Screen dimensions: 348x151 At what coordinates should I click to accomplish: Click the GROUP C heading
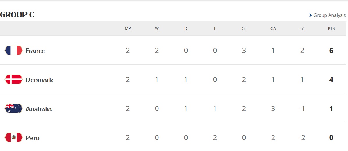[17, 15]
